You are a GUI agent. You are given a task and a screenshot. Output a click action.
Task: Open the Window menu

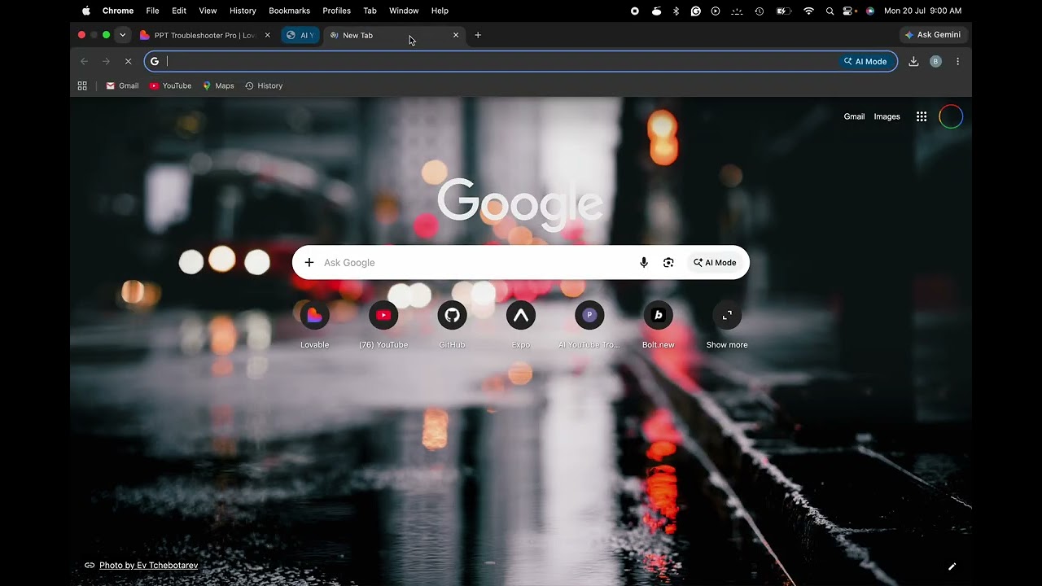(x=404, y=11)
